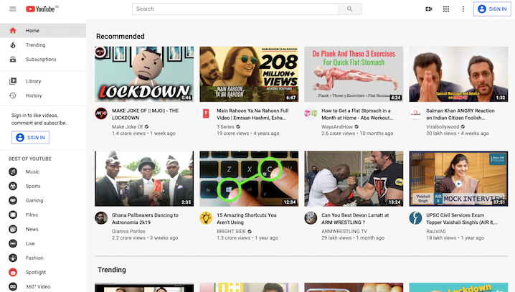Open Ghana Pallbearers Dancing title link
The height and width of the screenshot is (292, 515).
[145, 219]
